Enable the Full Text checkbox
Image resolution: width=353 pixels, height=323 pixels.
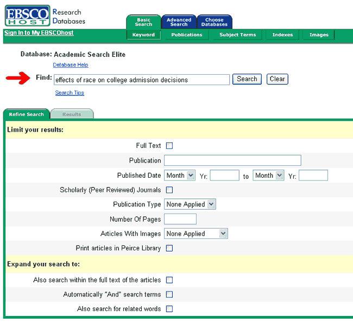[169, 146]
